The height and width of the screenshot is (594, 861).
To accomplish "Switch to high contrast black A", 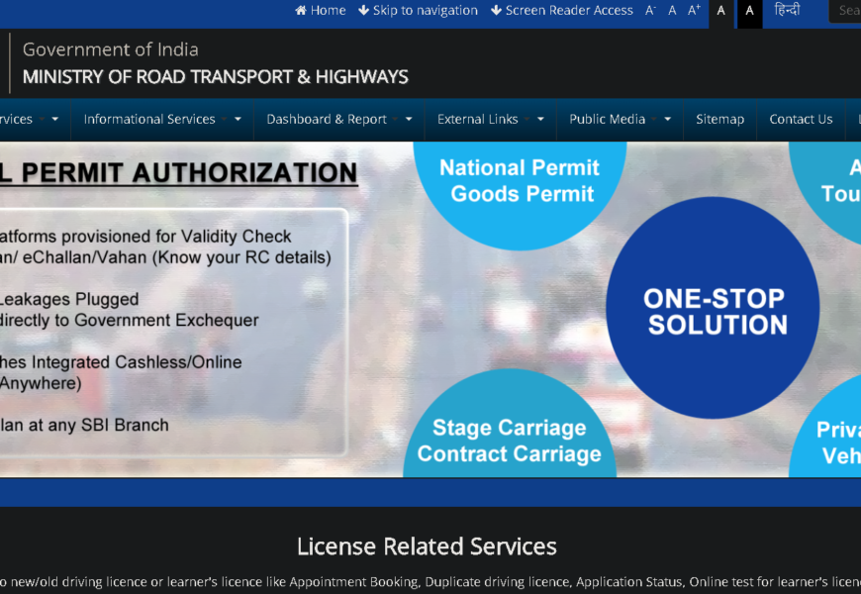I will (749, 12).
